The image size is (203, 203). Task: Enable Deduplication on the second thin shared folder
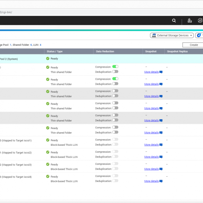[x=115, y=84]
